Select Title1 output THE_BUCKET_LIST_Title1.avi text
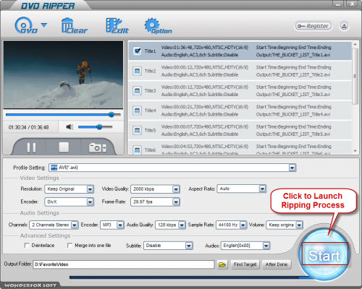The image size is (362, 289). click(x=293, y=55)
